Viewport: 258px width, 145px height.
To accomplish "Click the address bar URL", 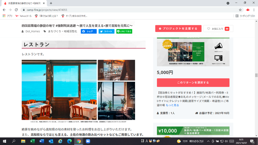I will click(47, 10).
